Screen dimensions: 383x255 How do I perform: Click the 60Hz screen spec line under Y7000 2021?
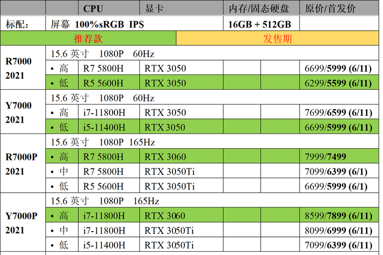[103, 98]
